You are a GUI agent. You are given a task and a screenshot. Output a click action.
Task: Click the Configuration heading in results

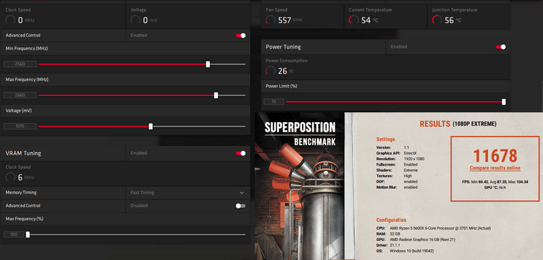tap(392, 220)
